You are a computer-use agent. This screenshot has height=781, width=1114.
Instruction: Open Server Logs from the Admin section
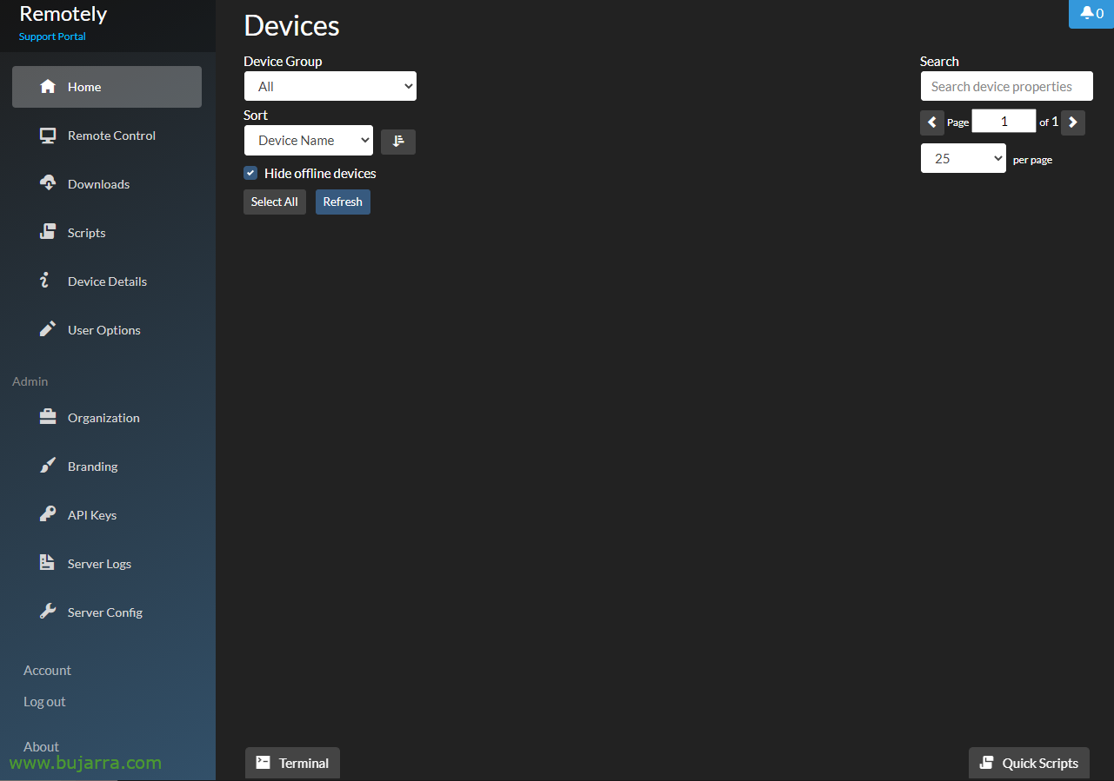coord(48,563)
